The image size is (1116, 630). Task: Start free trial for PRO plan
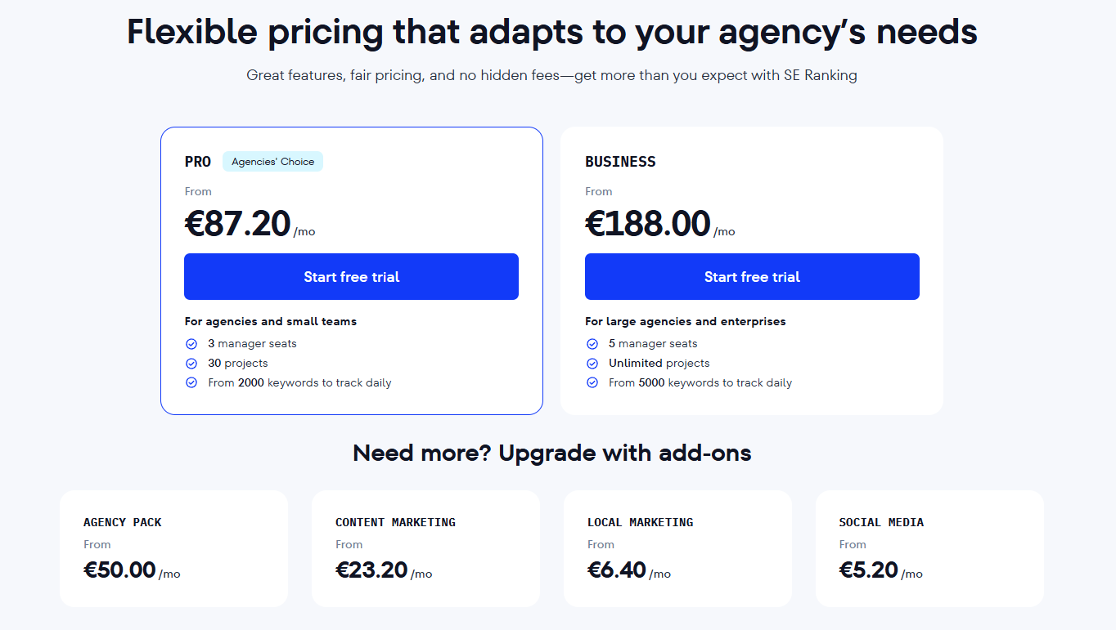click(351, 277)
